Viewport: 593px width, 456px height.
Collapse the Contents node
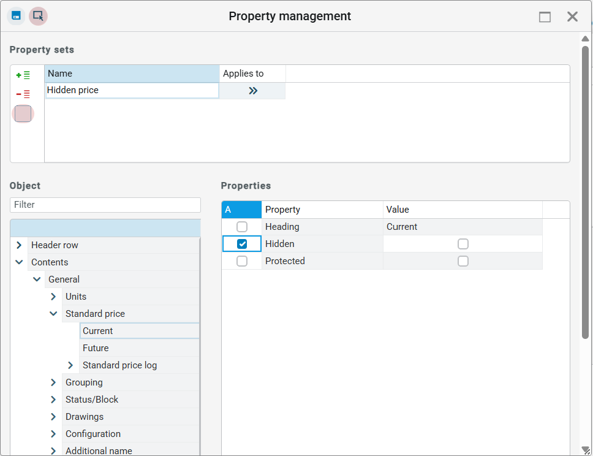click(x=19, y=262)
